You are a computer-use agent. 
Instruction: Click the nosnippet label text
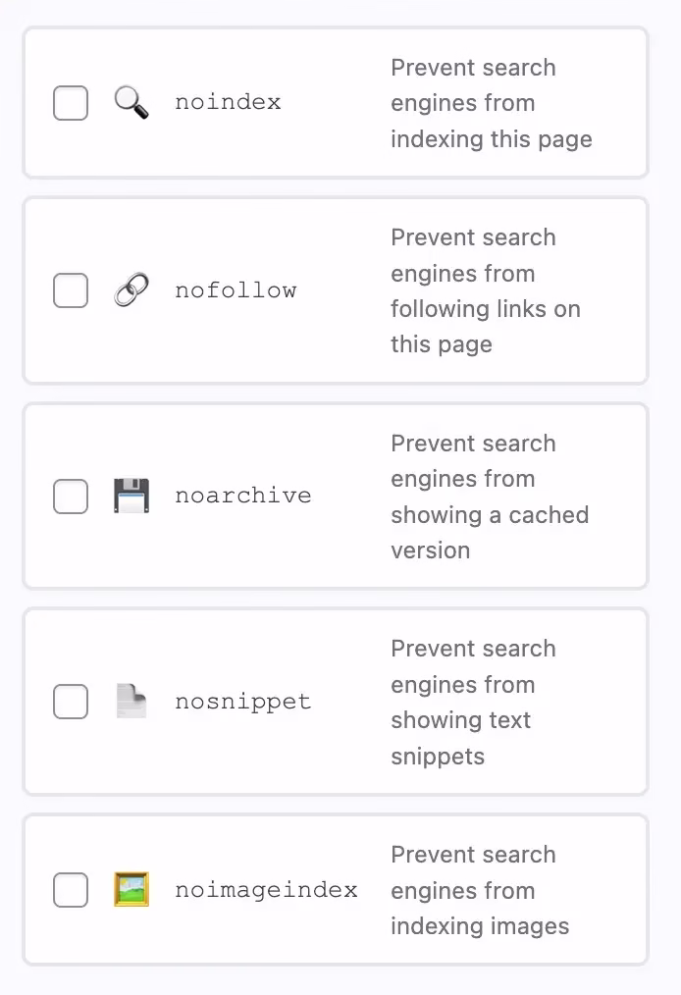[242, 701]
